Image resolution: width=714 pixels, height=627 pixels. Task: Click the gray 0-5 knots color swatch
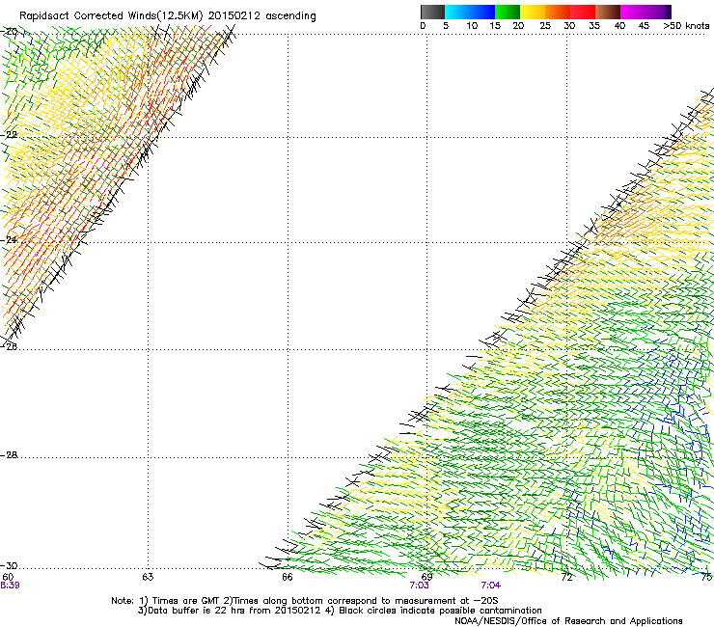pos(432,12)
